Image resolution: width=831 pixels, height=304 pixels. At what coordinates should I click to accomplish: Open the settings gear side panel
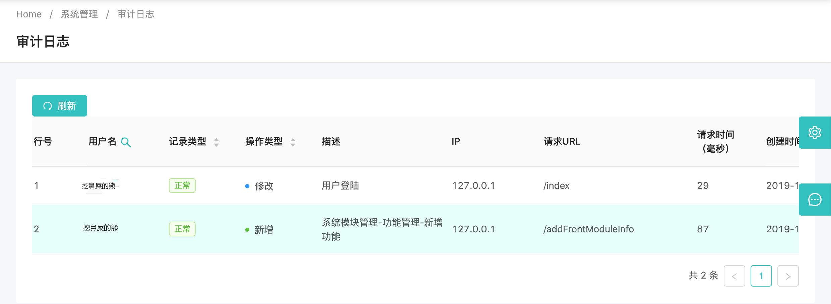(x=815, y=133)
